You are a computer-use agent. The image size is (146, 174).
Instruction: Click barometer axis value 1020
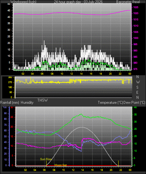136,13
